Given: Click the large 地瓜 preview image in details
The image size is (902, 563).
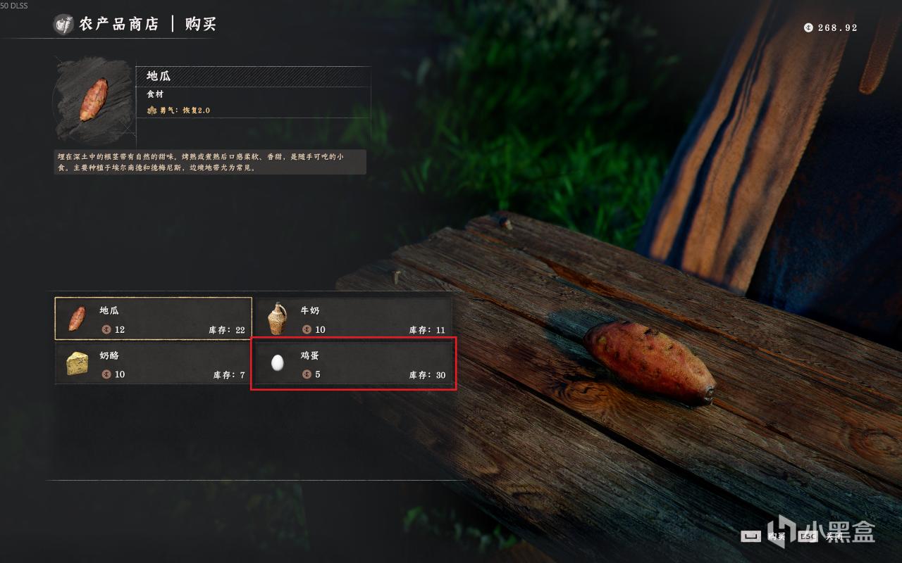Looking at the screenshot, I should (x=94, y=100).
